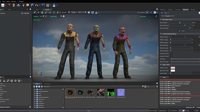200x112 pixels.
Task: Select the first MechanicZombie material thumbnail
Action: (x=70, y=93)
